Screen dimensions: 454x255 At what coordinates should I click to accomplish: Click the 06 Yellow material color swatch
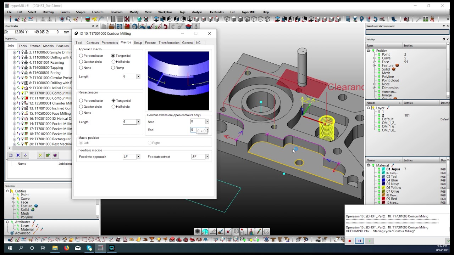pos(383,188)
